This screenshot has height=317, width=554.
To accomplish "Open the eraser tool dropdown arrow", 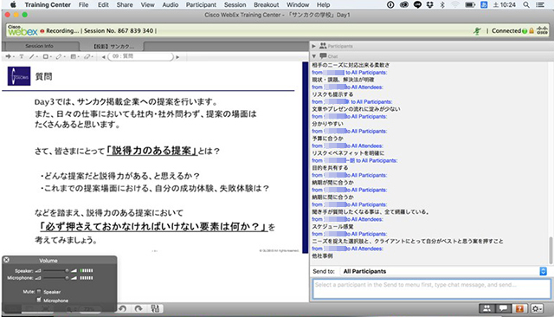I will 92,57.
